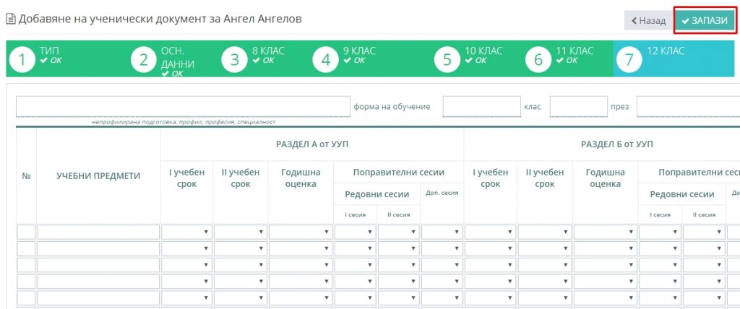
Task: Open first row Раздел А II сесия dropdown
Action: tap(399, 232)
